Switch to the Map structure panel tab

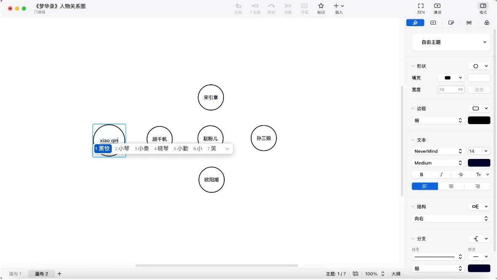tap(469, 22)
